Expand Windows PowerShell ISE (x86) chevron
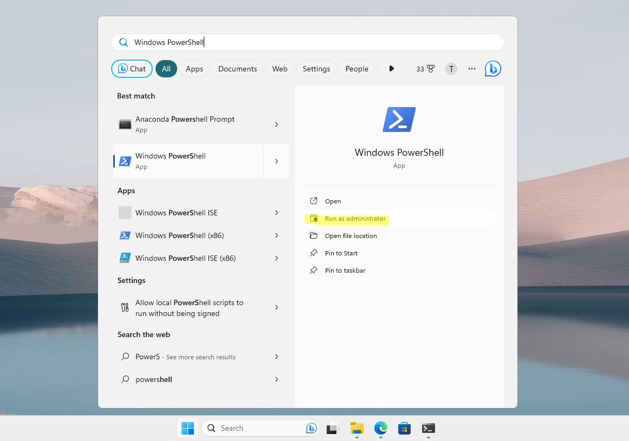 pyautogui.click(x=276, y=258)
